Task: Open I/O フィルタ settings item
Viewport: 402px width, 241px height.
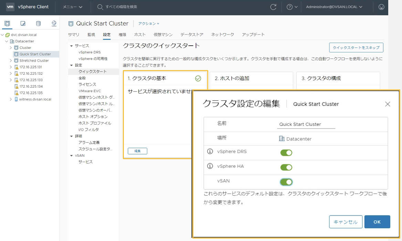Action: [88, 130]
